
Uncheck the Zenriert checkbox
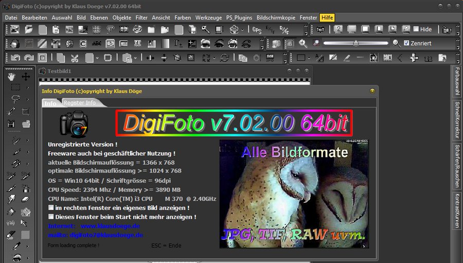point(406,43)
